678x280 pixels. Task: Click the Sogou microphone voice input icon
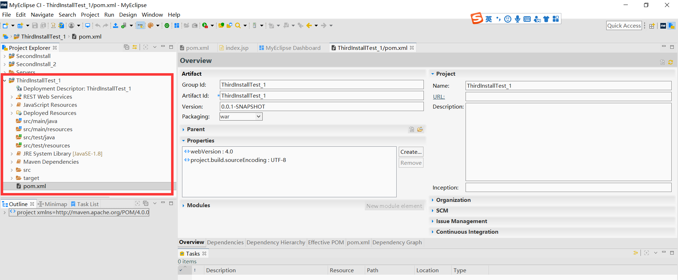click(x=518, y=19)
